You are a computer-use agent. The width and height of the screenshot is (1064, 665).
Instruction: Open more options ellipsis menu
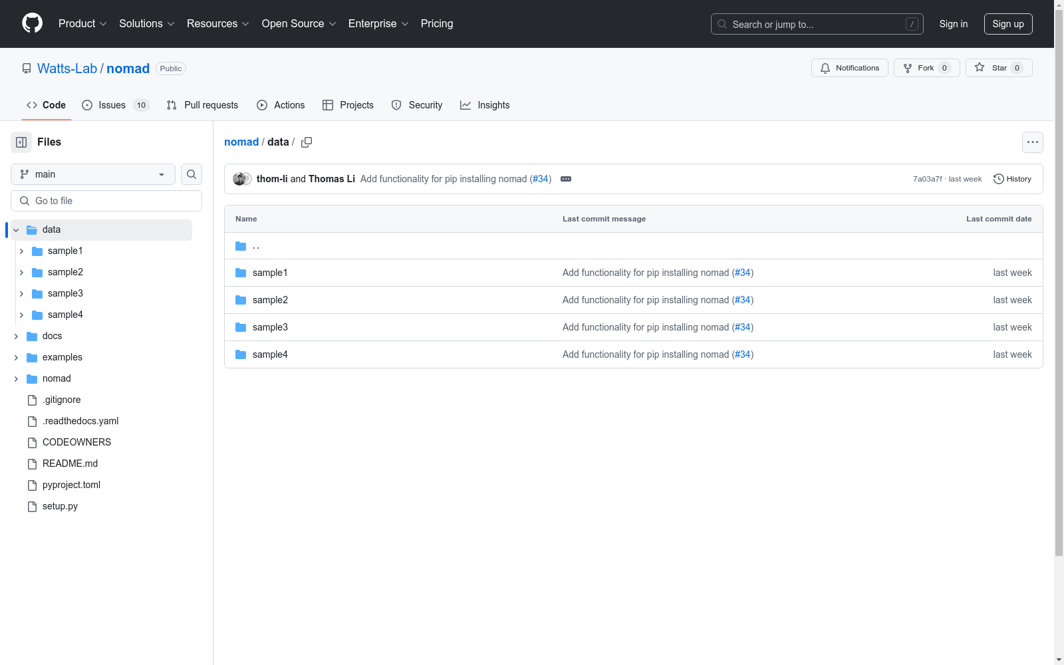pos(1033,142)
